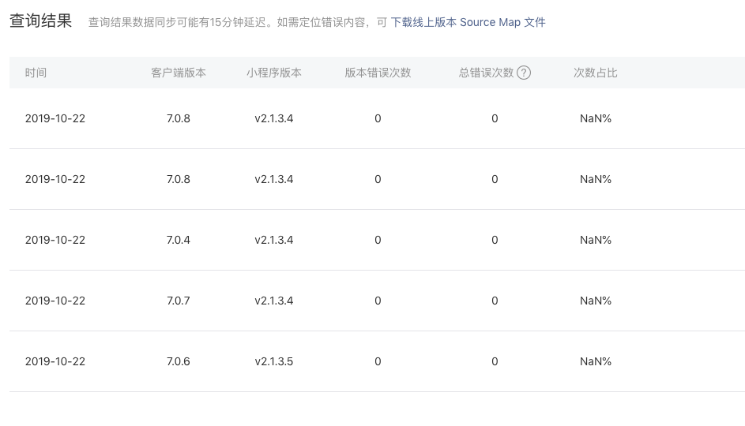Click the NaN% cell in the 7.0.4 row
This screenshot has width=745, height=426.
click(x=596, y=240)
